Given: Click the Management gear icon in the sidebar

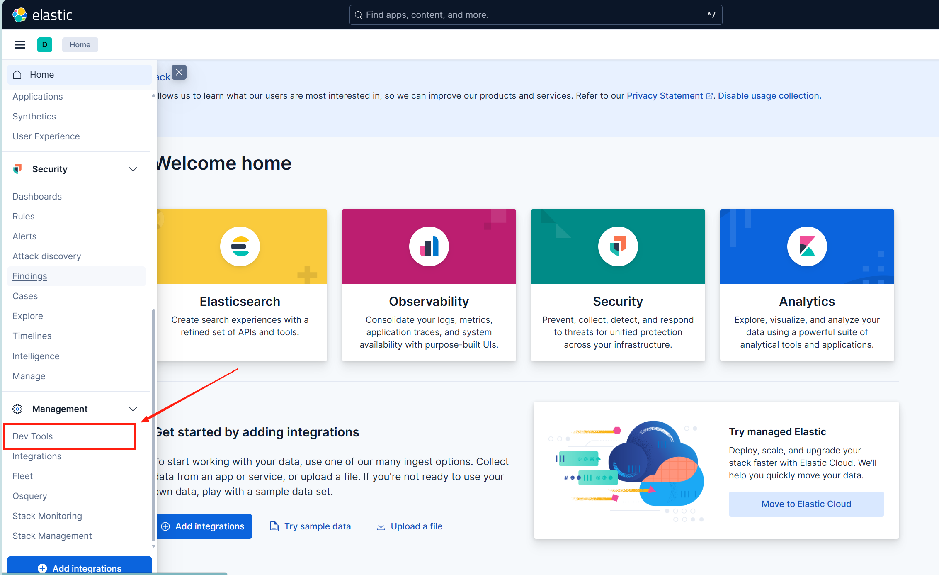Looking at the screenshot, I should pyautogui.click(x=17, y=409).
